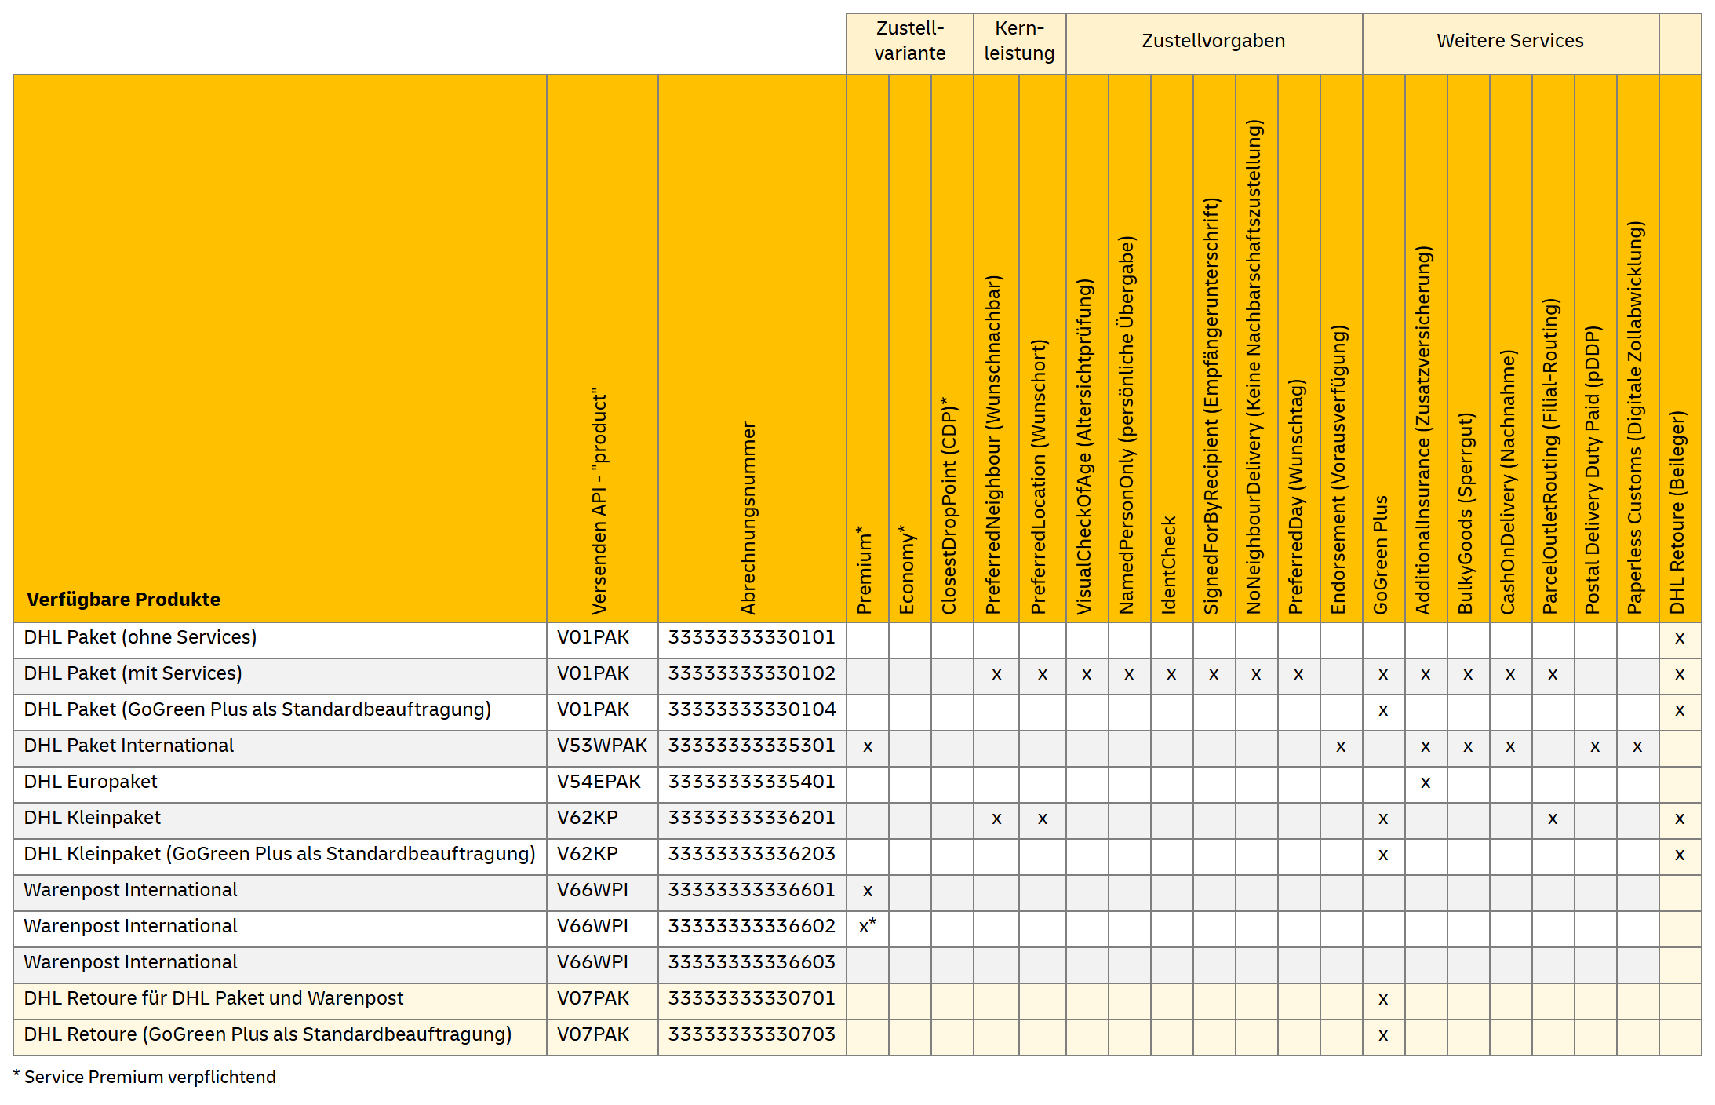
Task: Click the 'DHL Paket (mit Services)' row label
Action: click(133, 673)
